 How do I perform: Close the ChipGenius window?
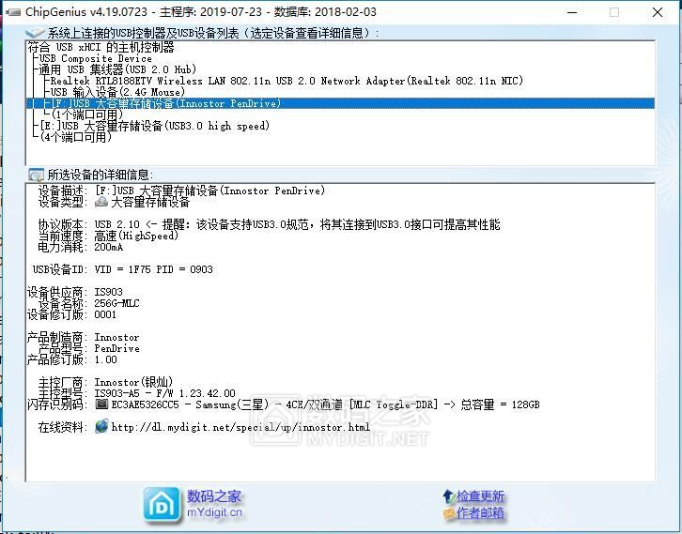tap(657, 12)
